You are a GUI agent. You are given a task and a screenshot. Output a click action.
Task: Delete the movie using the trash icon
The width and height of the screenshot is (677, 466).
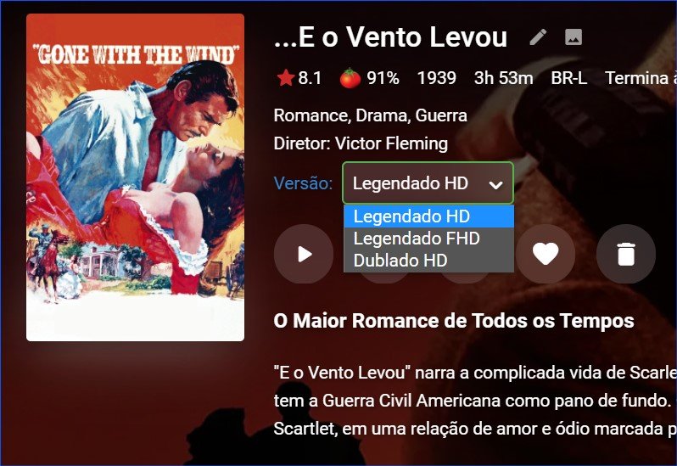tap(626, 254)
